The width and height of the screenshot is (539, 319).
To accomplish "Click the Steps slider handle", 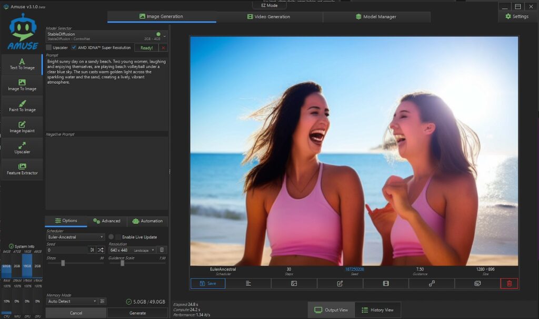I will coord(63,263).
